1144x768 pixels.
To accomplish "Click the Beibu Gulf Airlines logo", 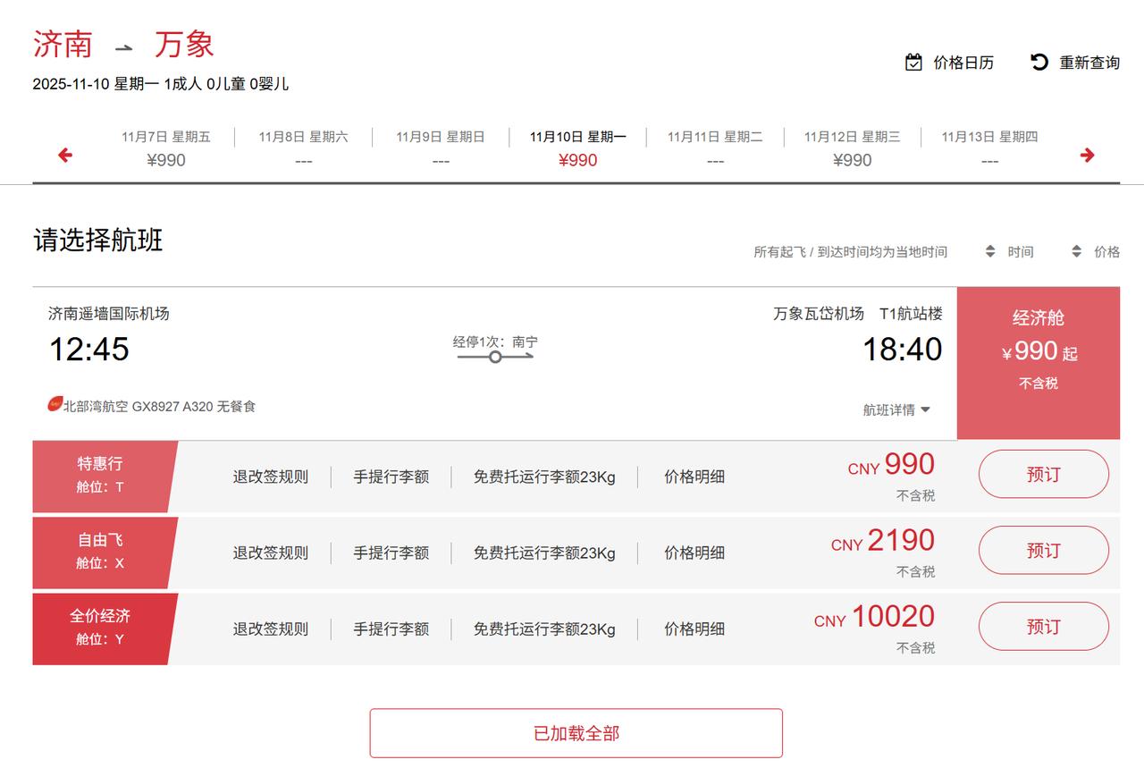I will 55,405.
